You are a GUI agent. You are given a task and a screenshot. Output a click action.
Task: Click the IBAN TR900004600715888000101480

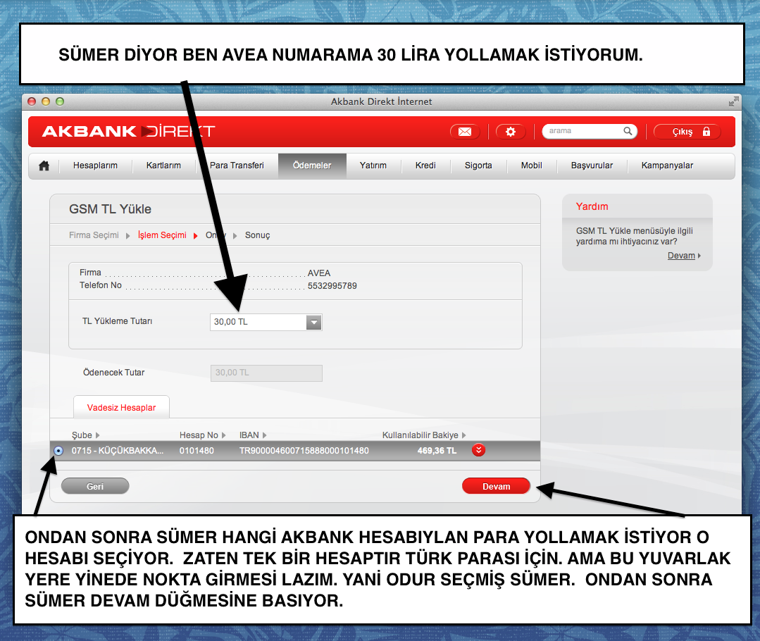pyautogui.click(x=304, y=451)
